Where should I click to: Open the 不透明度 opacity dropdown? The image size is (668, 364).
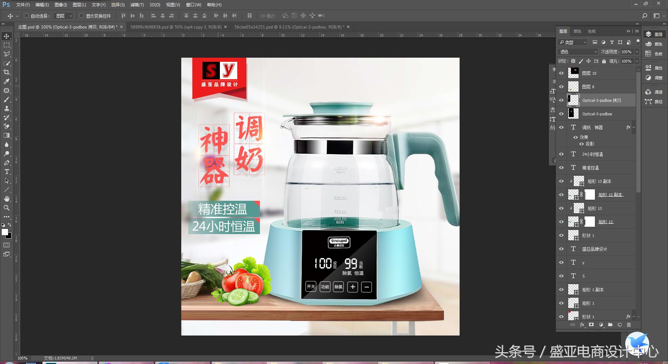tap(637, 51)
